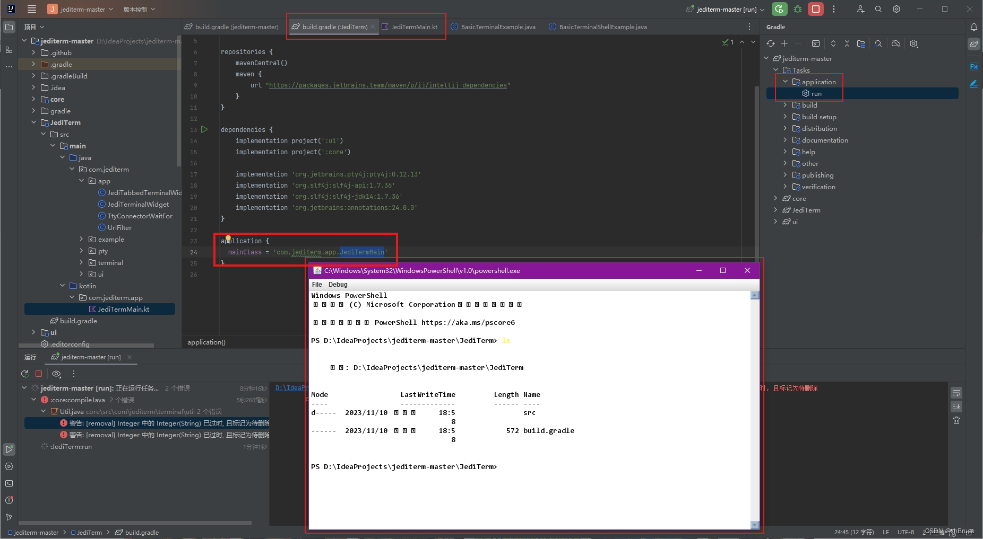This screenshot has height=539, width=983.
Task: Open Search Everywhere magnifier icon
Action: [x=878, y=9]
